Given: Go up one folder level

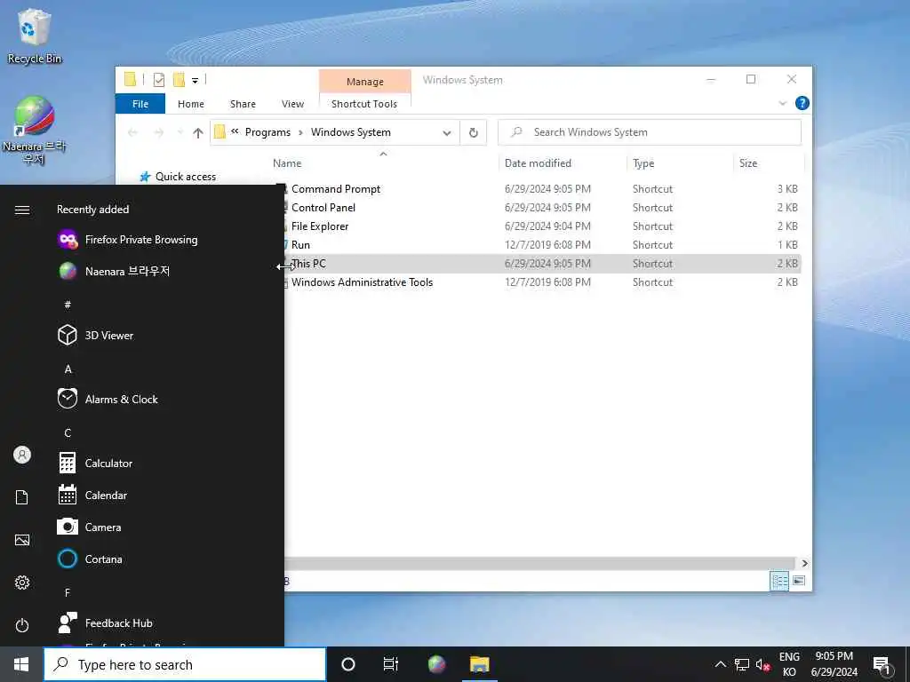Looking at the screenshot, I should [198, 133].
